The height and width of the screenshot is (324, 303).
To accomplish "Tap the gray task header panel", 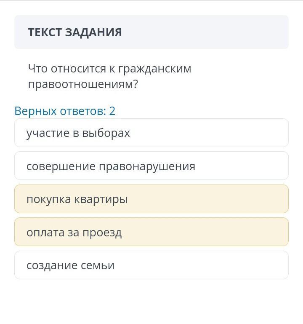I will [x=151, y=32].
